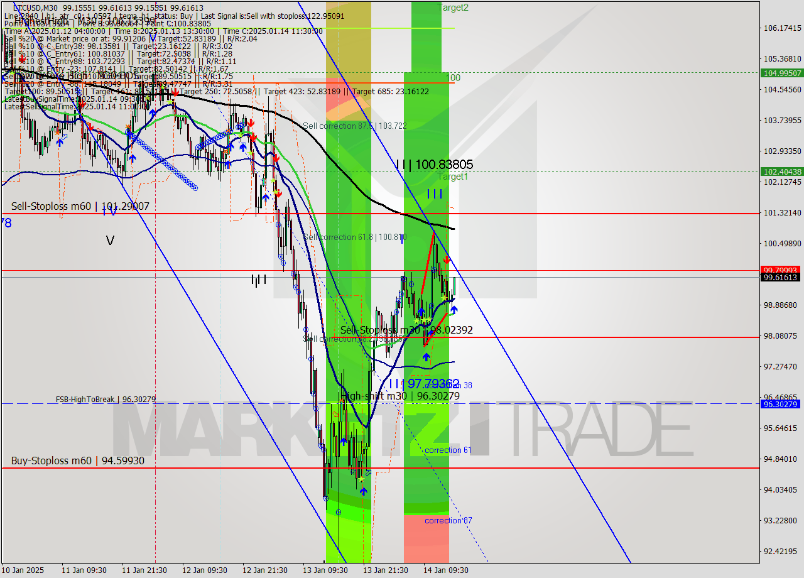Image resolution: width=804 pixels, height=578 pixels.
Task: Click the blue 'III' label under Target1
Action: 435,194
